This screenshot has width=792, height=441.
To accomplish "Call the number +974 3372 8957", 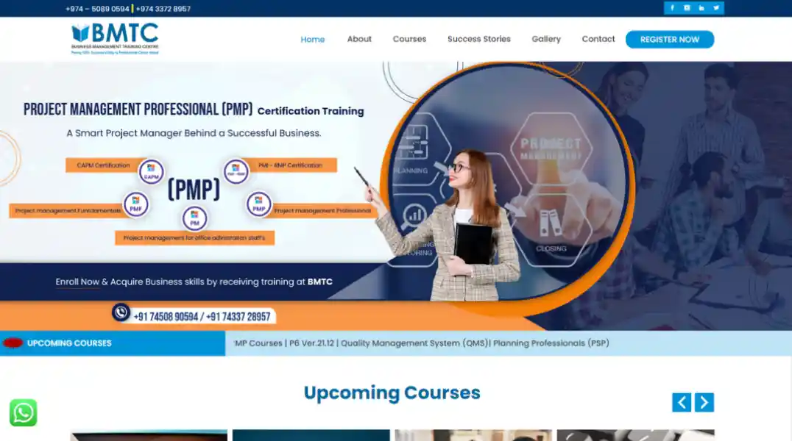I will [x=163, y=9].
